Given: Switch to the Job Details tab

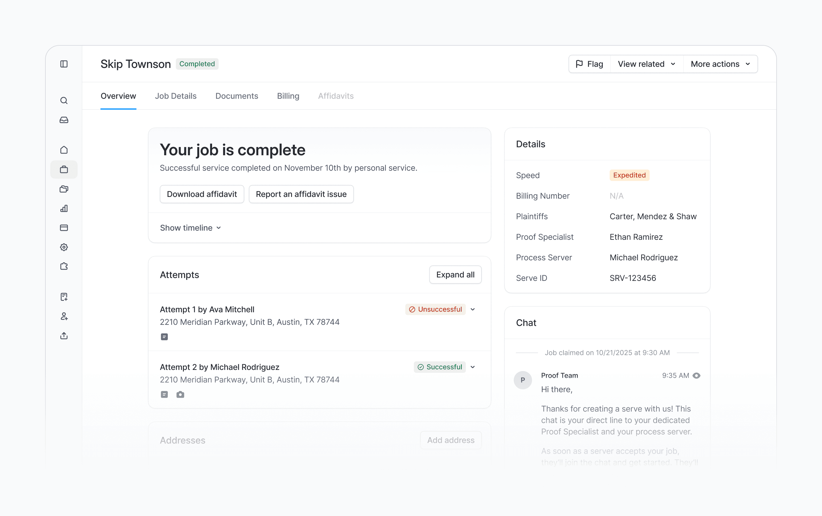Looking at the screenshot, I should 175,96.
